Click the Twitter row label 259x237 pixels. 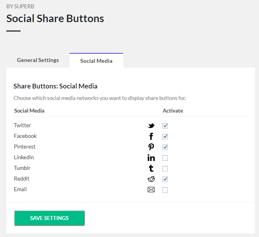click(22, 125)
